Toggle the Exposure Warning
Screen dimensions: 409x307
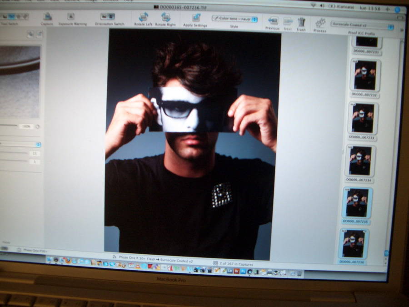pyautogui.click(x=71, y=17)
